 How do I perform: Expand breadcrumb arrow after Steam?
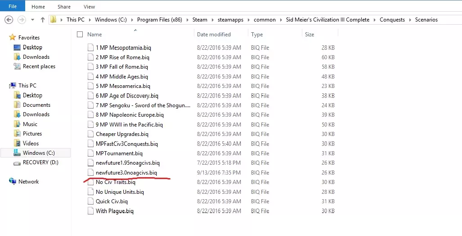212,20
